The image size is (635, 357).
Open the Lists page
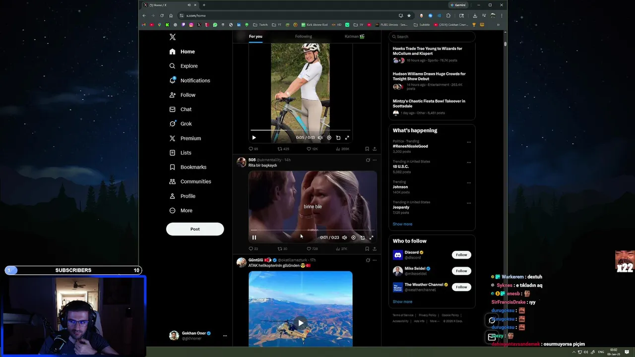point(180,153)
